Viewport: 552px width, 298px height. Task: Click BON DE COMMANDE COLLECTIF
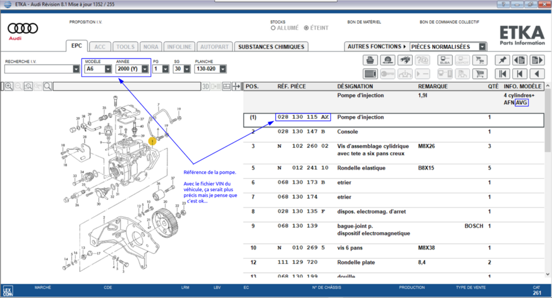click(449, 22)
